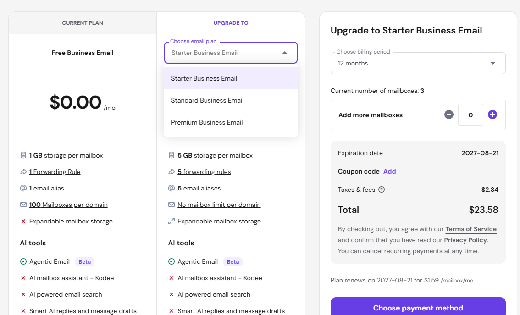Click the mailbox quantity input field
Screen dimensions: 520x315
click(470, 115)
